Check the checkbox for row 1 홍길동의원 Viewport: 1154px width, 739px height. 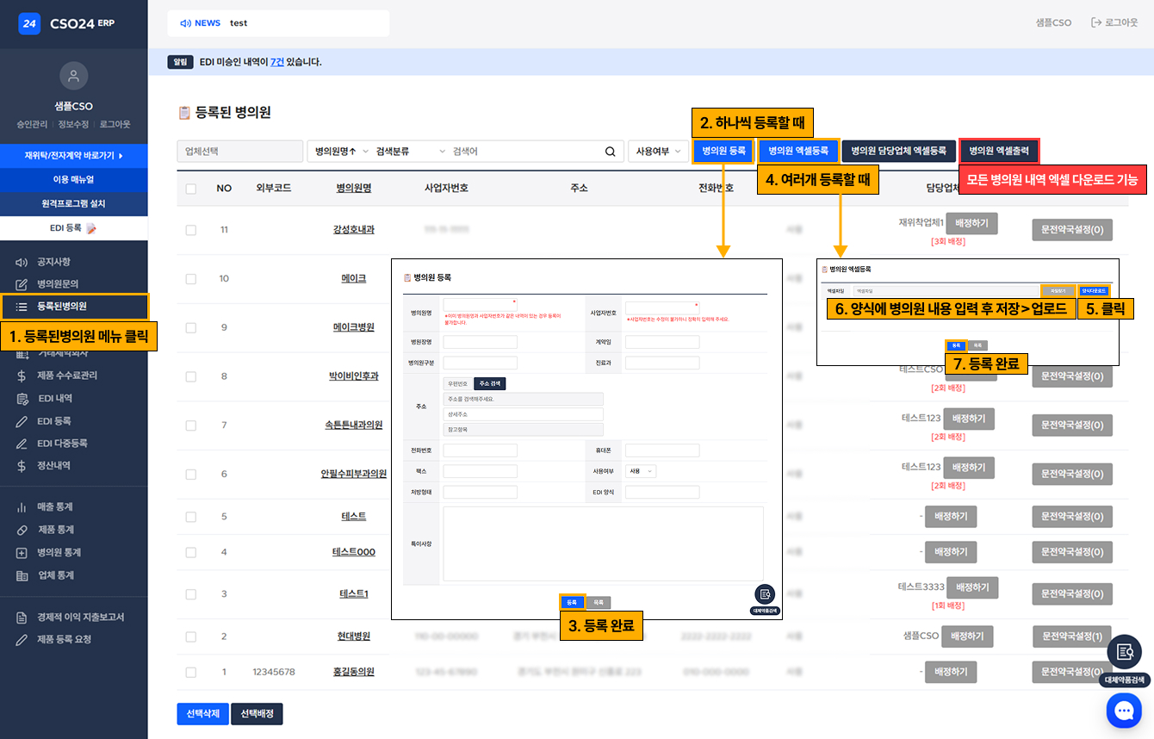pos(191,672)
